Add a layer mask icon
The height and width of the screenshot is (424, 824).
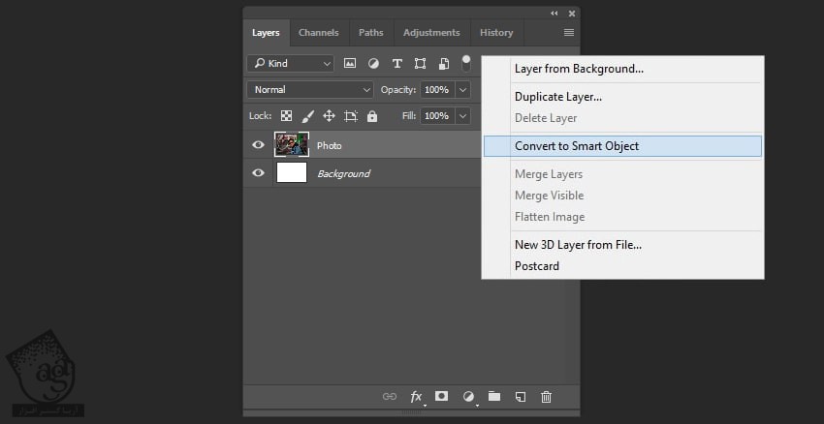[x=442, y=396]
